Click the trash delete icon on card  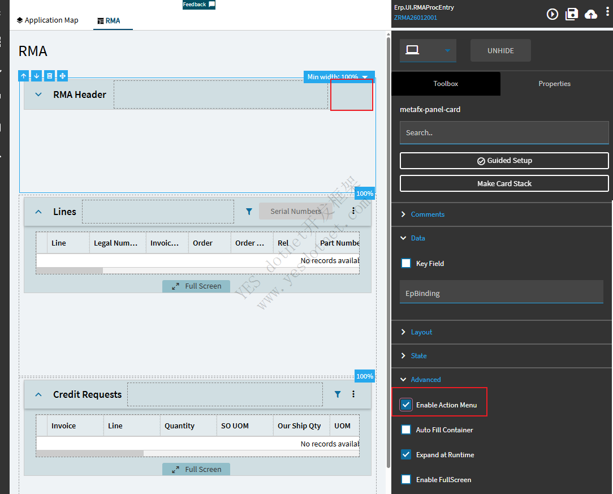(x=50, y=76)
